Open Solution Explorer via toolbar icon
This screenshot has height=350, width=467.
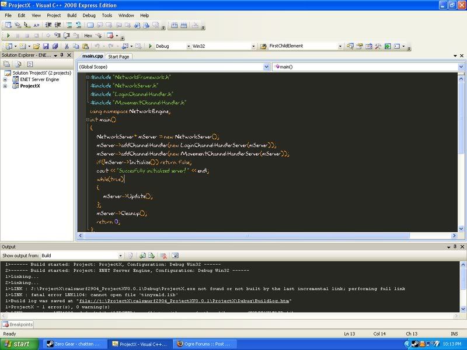tap(350, 46)
